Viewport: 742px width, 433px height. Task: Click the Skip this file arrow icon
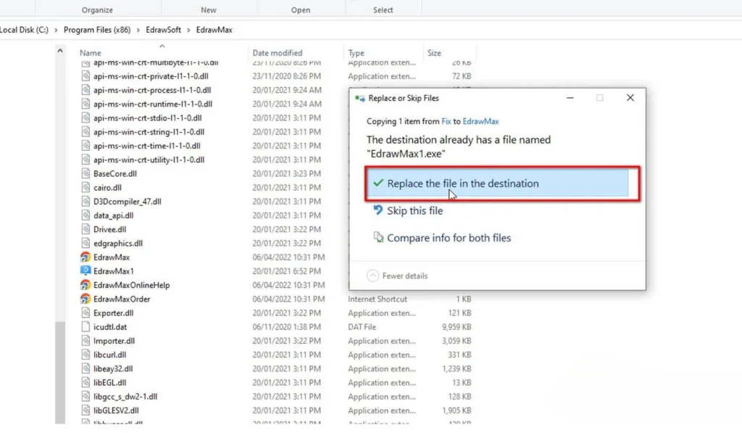pos(378,210)
